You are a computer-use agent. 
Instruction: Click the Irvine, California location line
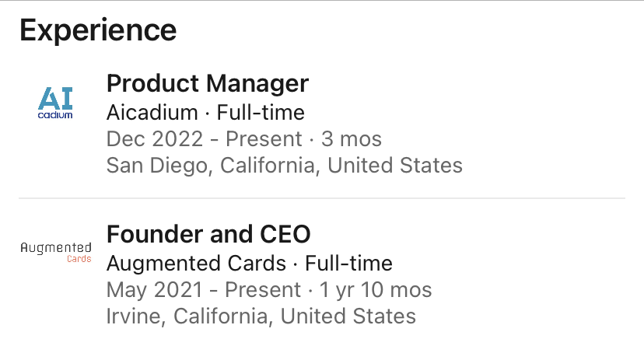pyautogui.click(x=261, y=316)
